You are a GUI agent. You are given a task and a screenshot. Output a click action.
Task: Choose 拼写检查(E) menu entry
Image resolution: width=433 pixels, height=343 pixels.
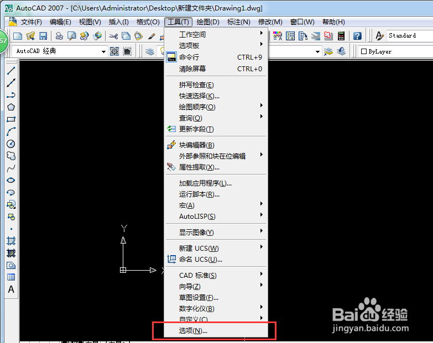216,85
